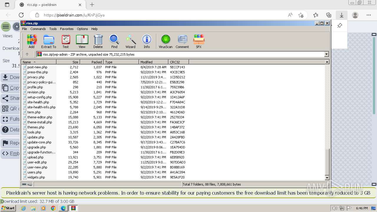Click the Read aloud icon
Image resolution: width=377 pixels, height=212 pixels.
(x=290, y=15)
